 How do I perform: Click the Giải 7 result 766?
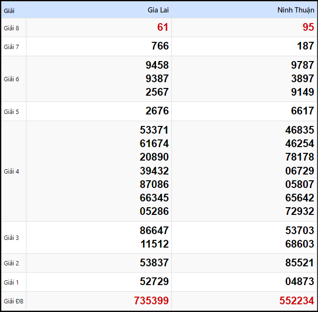[x=160, y=46]
